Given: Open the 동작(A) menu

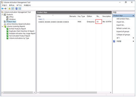Looking at the screenshot, I should pyautogui.click(x=12, y=5).
